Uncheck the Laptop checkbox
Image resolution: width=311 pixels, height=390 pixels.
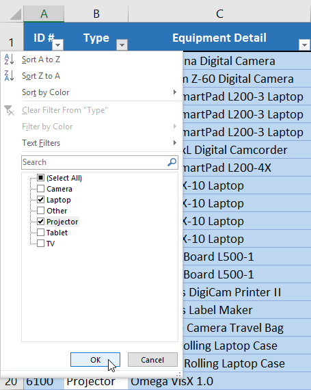41,200
